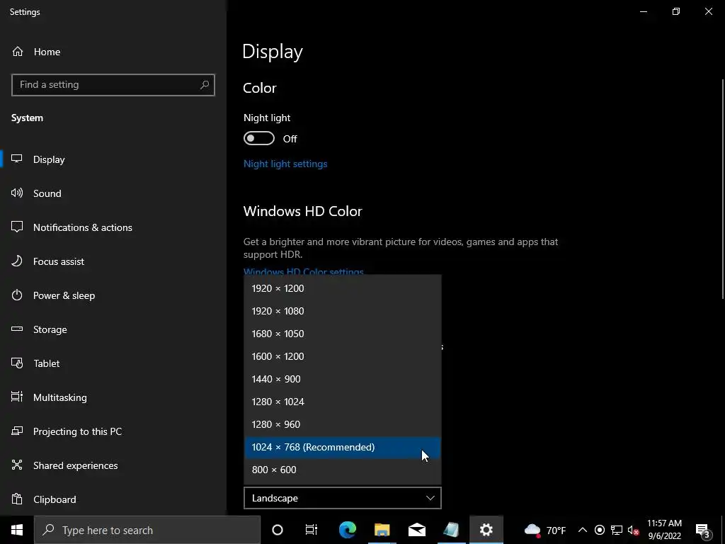725x544 pixels.
Task: Choose 1680 × 1050 resolution
Action: 343,334
